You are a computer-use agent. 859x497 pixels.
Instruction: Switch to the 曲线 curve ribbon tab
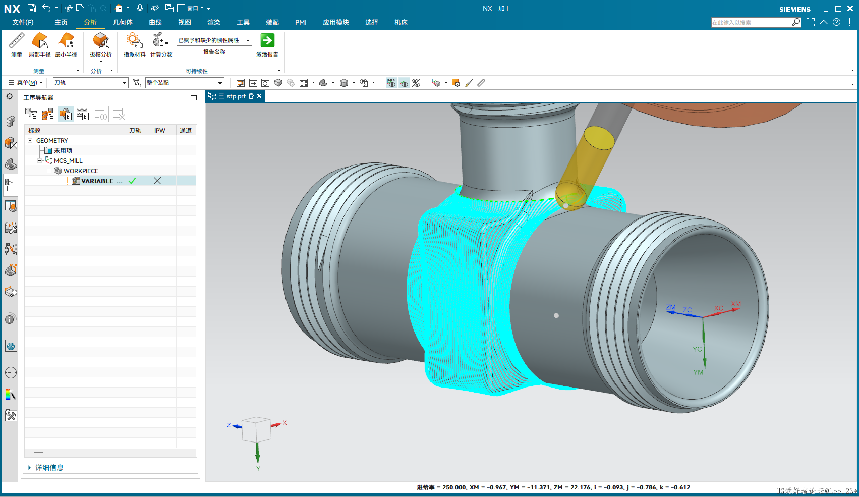tap(155, 22)
